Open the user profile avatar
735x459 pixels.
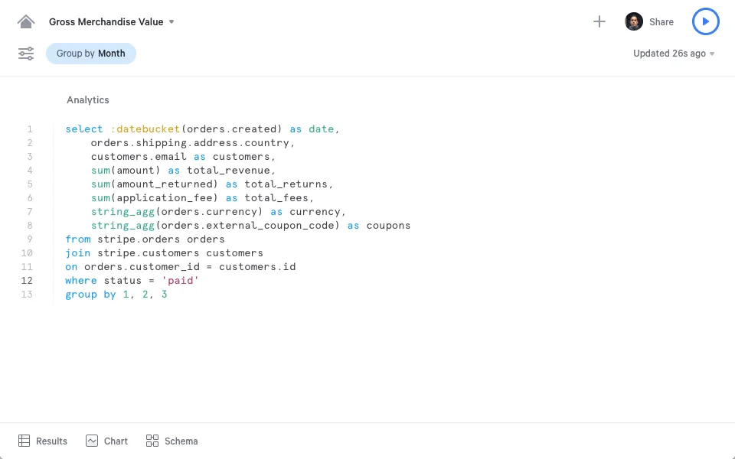click(633, 21)
